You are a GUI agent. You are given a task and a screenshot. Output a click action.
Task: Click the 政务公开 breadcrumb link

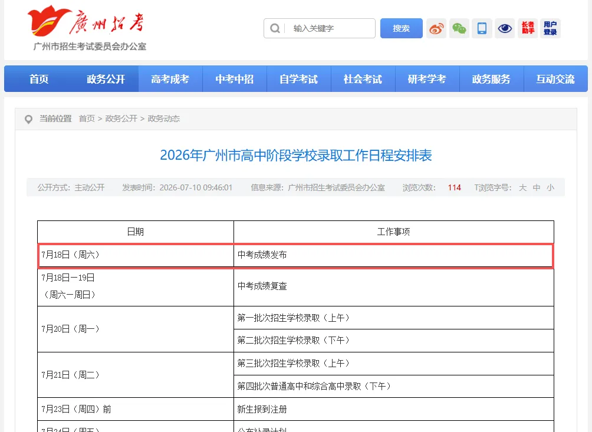tap(121, 118)
